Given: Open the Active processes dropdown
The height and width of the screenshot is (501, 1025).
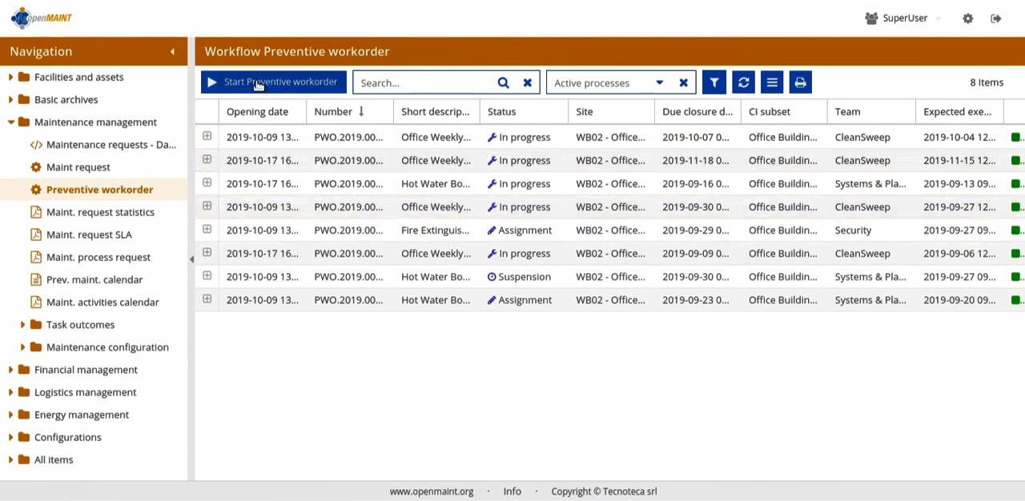Looking at the screenshot, I should point(659,82).
